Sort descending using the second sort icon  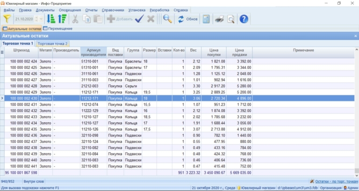point(61,19)
